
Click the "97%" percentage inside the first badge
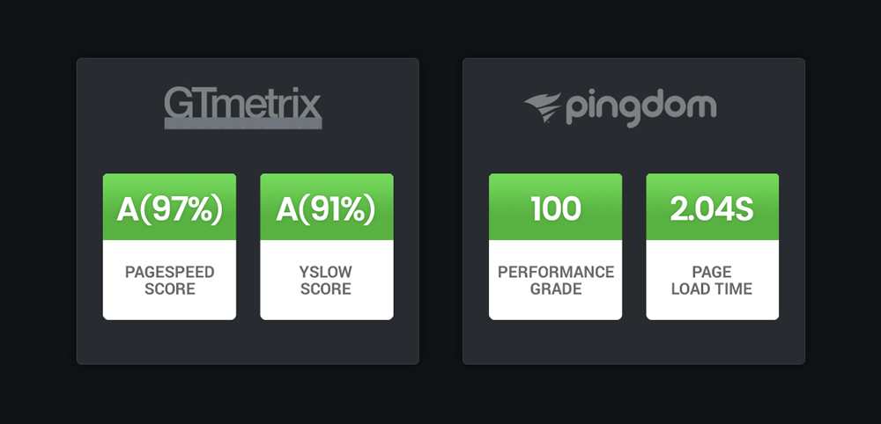point(180,208)
